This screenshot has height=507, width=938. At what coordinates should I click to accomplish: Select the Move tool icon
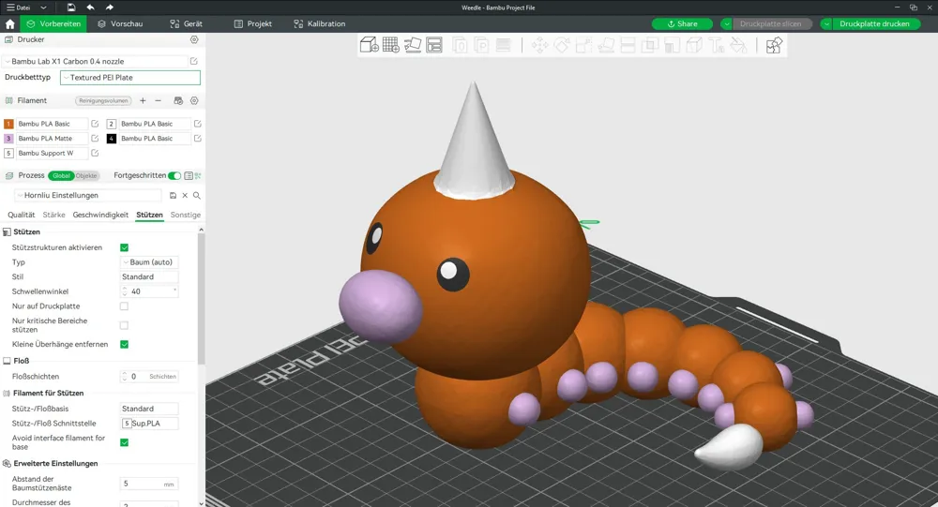pyautogui.click(x=539, y=45)
